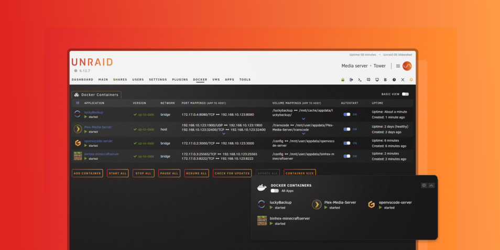The width and height of the screenshot is (500, 250).
Task: Expand luckyBackup volume mappings chevron
Action: tap(303, 119)
